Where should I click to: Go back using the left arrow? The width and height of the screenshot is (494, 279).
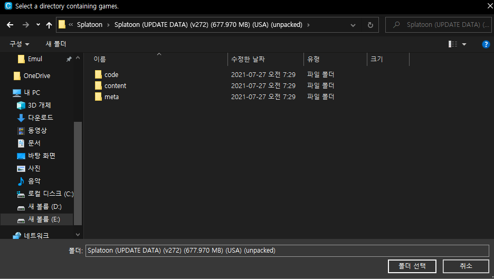pyautogui.click(x=10, y=25)
